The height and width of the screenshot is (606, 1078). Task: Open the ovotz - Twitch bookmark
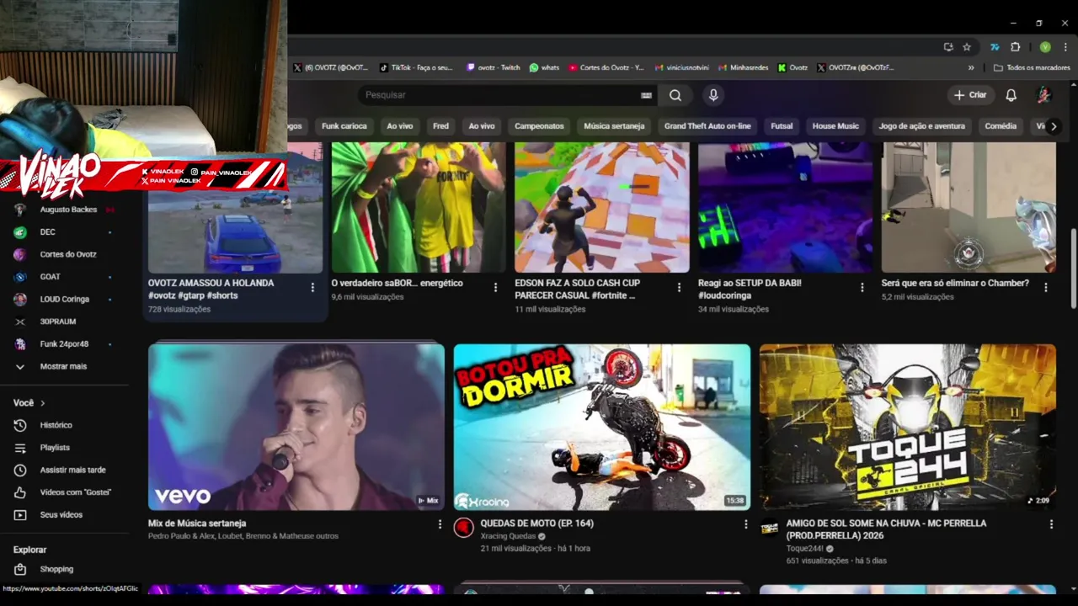[494, 67]
